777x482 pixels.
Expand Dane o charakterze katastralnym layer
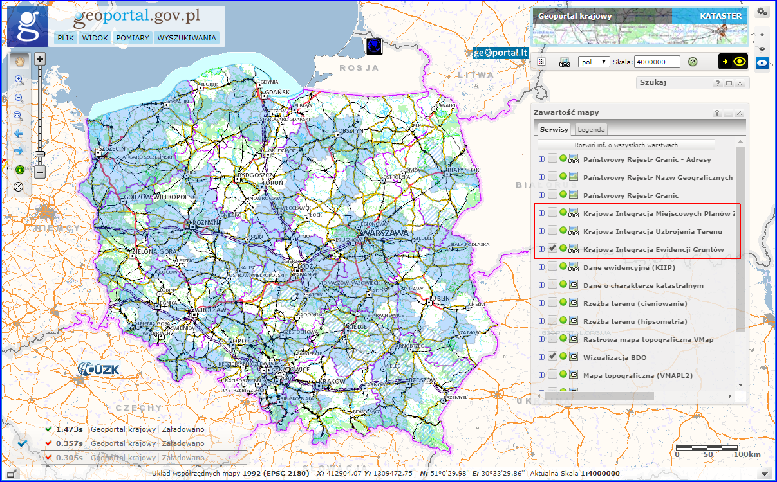(x=541, y=285)
